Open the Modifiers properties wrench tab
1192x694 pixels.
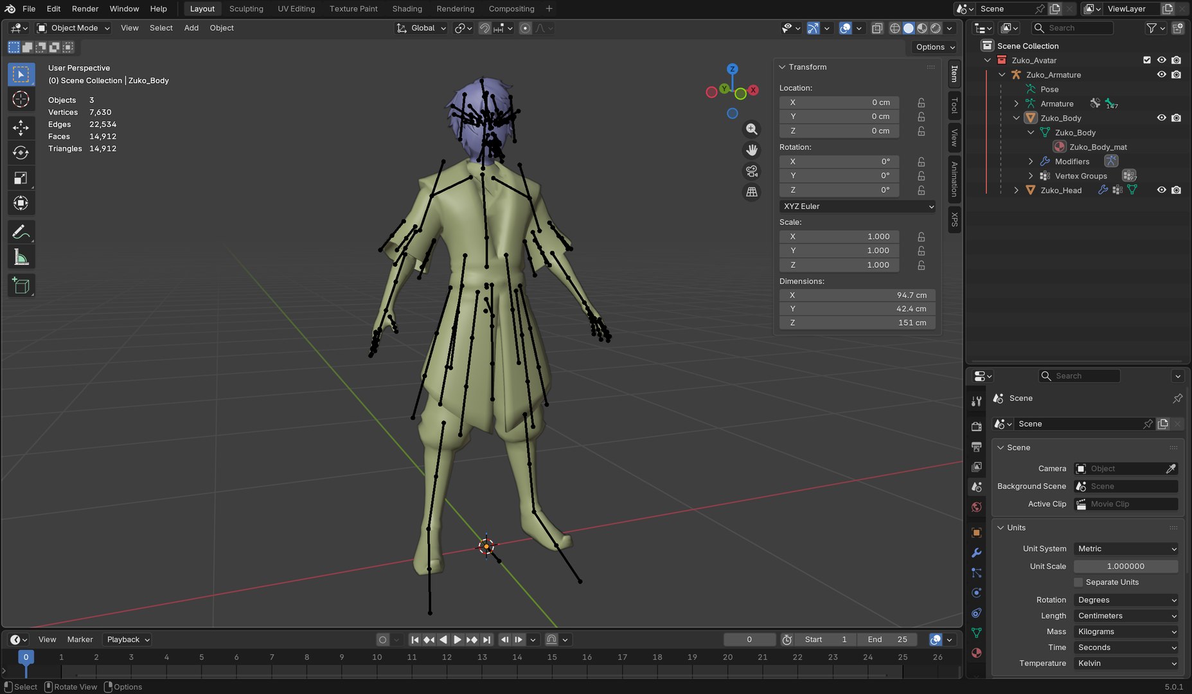(x=976, y=553)
